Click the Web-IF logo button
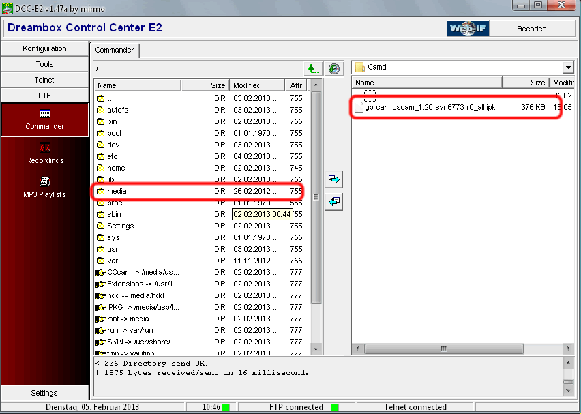The height and width of the screenshot is (414, 581). click(x=468, y=29)
